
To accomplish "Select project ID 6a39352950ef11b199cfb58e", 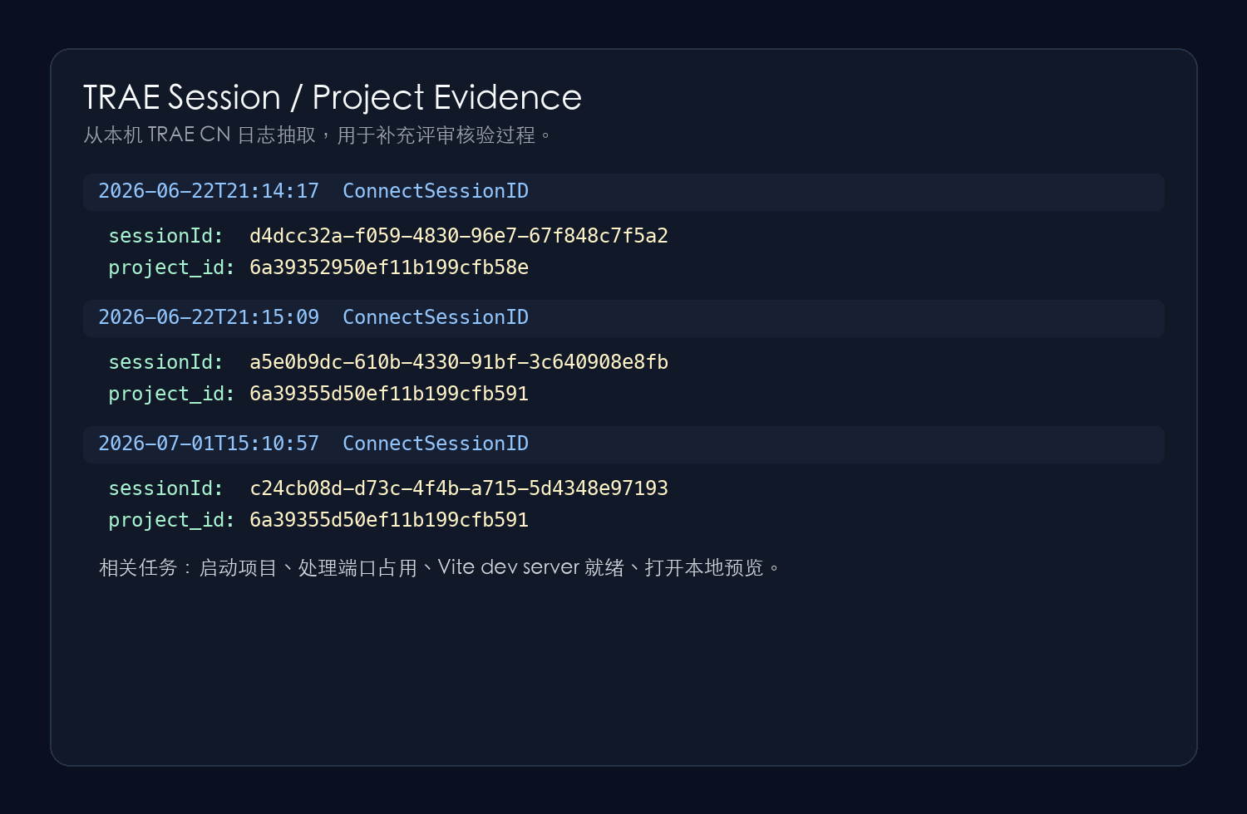I will [389, 267].
